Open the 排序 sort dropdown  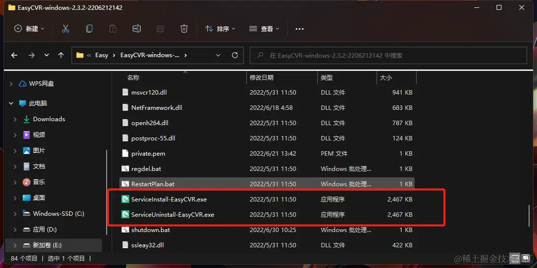220,29
